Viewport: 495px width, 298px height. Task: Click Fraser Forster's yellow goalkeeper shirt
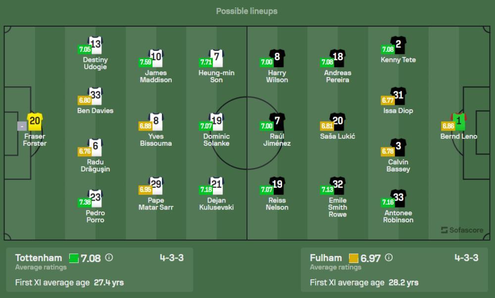(34, 121)
